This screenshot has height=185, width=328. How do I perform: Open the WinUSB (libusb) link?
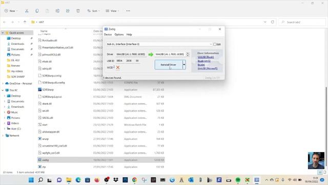coord(206,57)
